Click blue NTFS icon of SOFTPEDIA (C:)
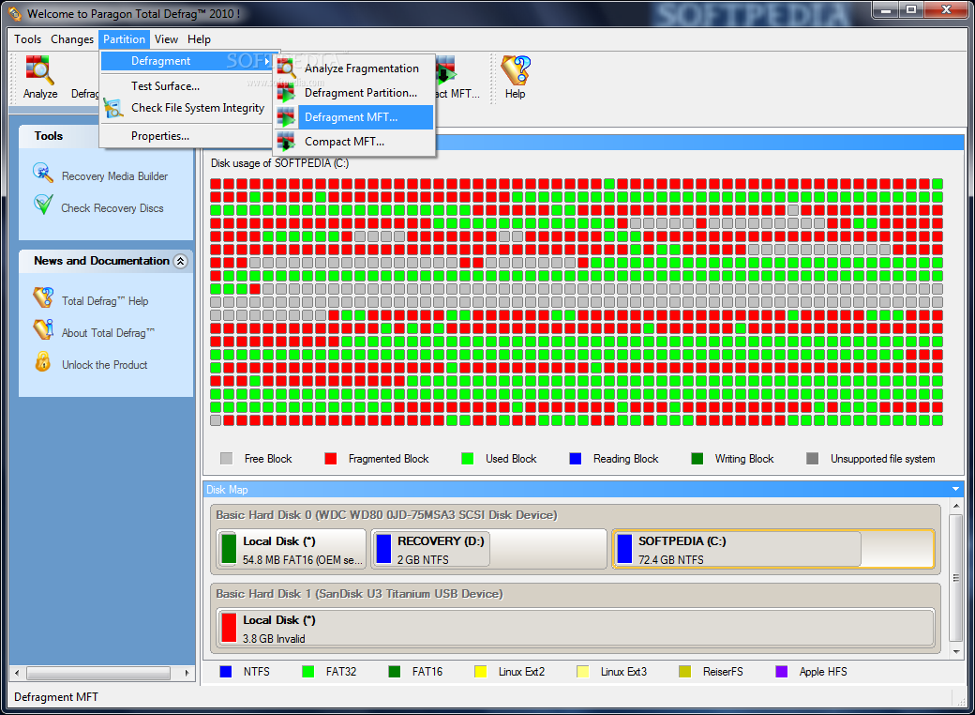Image resolution: width=975 pixels, height=715 pixels. point(624,549)
